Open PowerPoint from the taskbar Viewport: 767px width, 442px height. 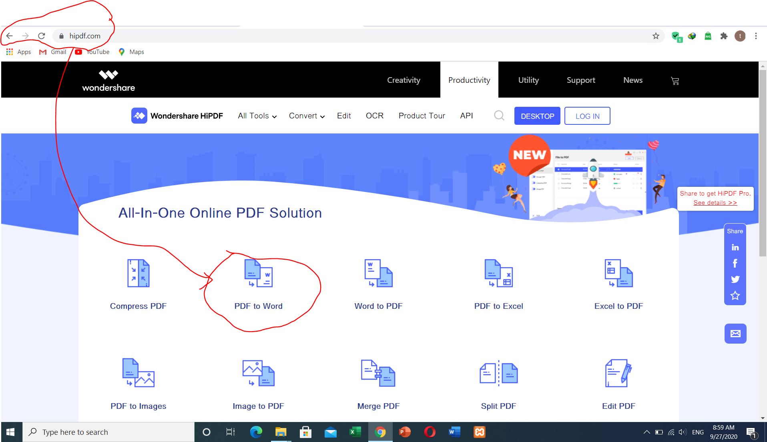click(x=405, y=432)
